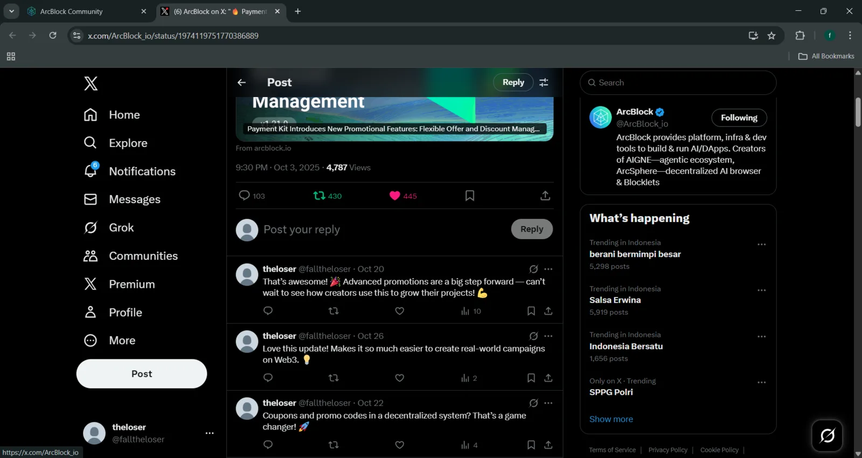Image resolution: width=862 pixels, height=458 pixels.
Task: Share the main post
Action: (545, 196)
